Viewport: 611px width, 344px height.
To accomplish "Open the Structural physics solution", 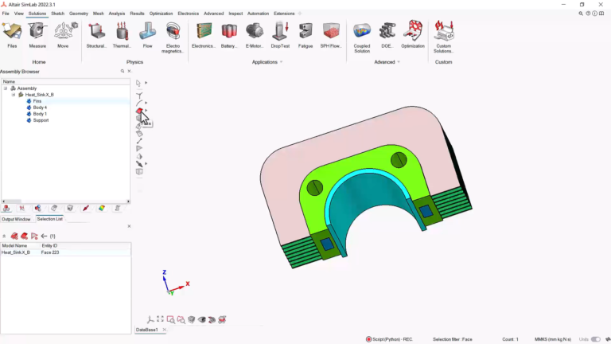I will (96, 35).
